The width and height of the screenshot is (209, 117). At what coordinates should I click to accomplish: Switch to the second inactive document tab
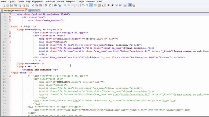click(x=34, y=10)
